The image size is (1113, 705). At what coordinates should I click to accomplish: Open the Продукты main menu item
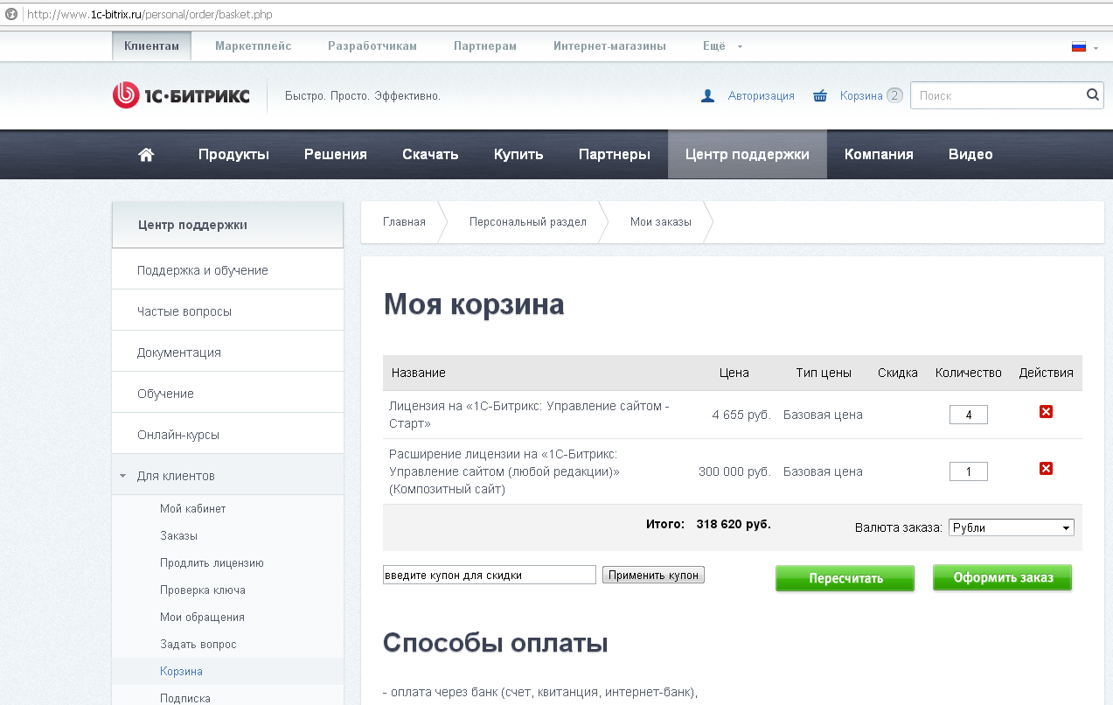pyautogui.click(x=233, y=155)
